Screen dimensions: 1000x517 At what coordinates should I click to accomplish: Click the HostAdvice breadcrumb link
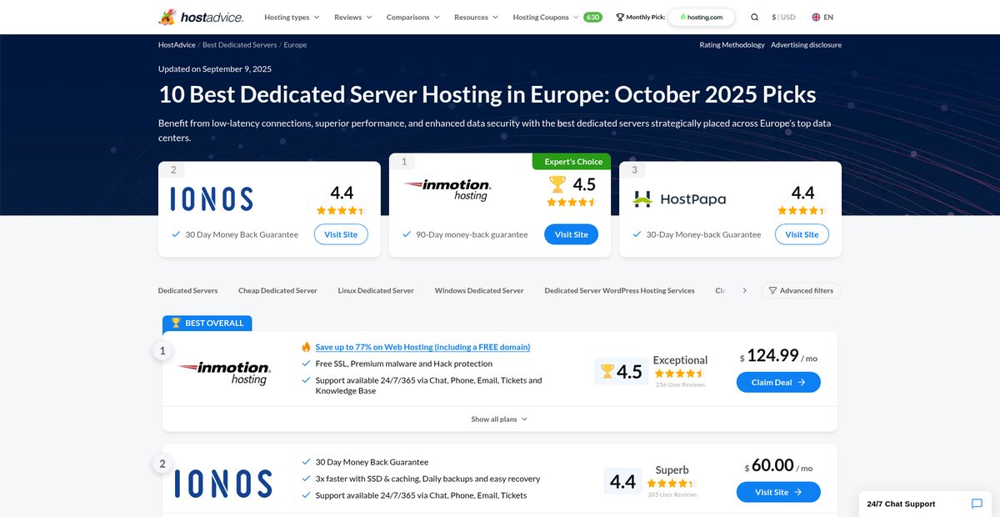click(x=177, y=45)
